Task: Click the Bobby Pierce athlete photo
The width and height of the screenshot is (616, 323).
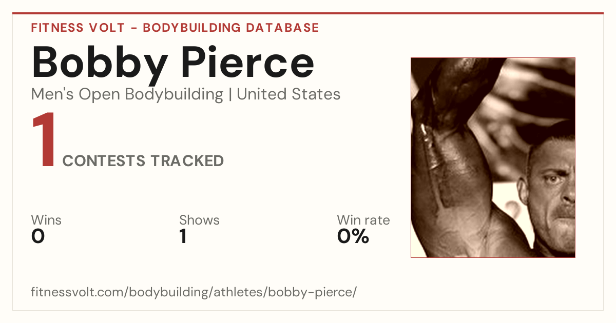Action: pyautogui.click(x=493, y=157)
